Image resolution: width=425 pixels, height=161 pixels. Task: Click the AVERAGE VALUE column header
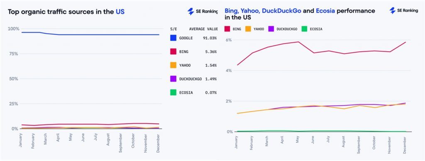203,29
